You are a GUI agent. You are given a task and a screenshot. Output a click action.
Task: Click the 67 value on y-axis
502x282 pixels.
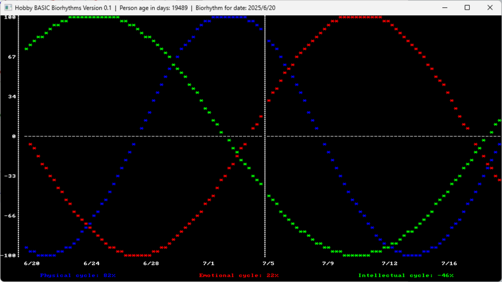[x=12, y=57]
